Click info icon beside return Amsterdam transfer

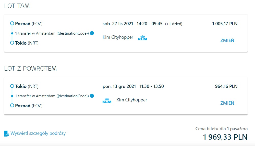coord(92,96)
